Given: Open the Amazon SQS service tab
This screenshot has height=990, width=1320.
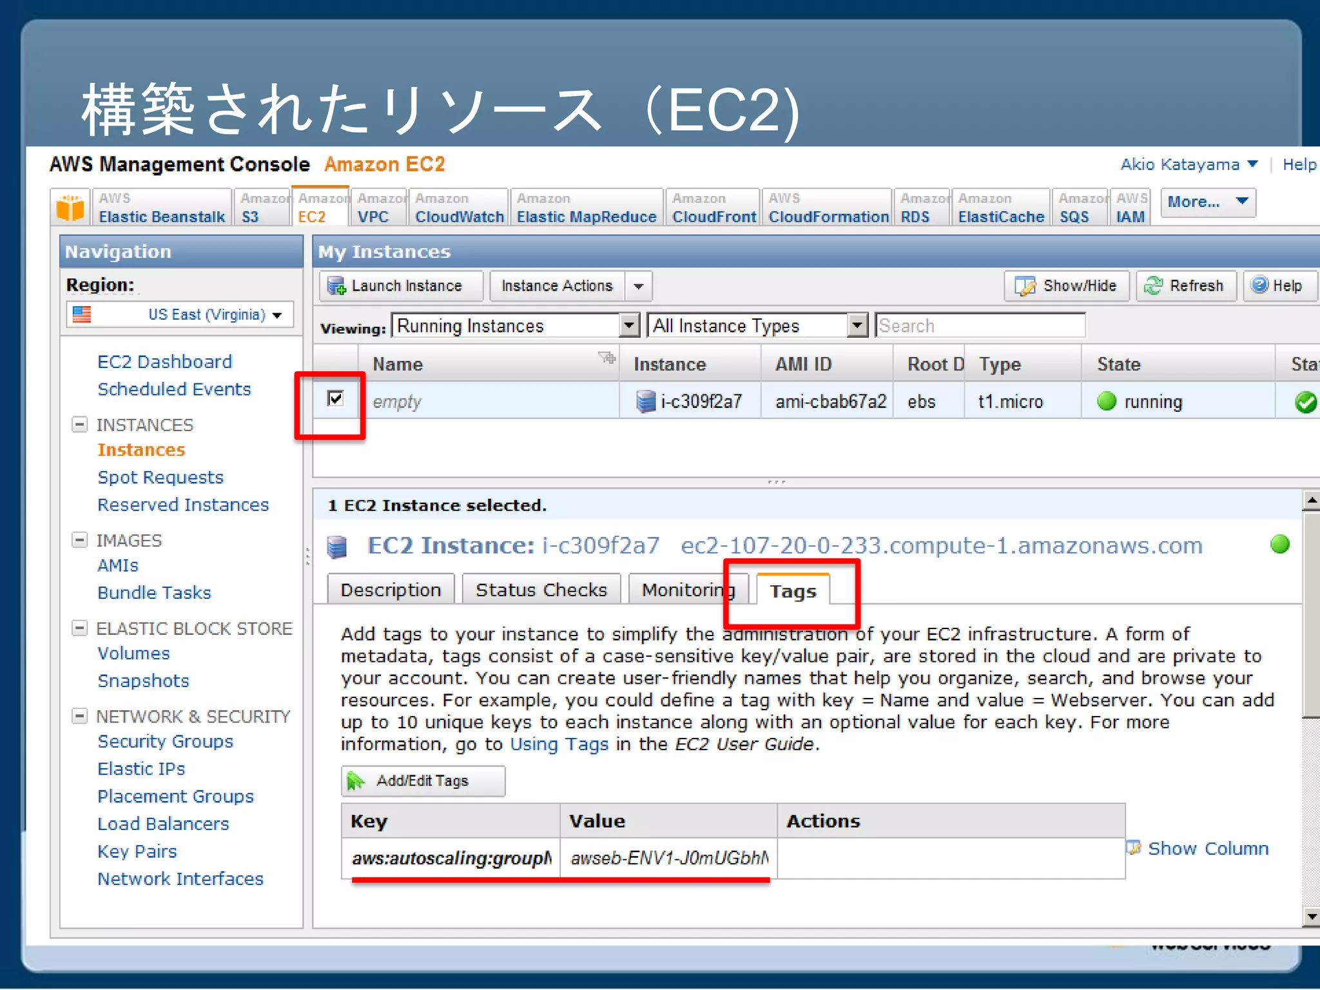Looking at the screenshot, I should (1081, 208).
